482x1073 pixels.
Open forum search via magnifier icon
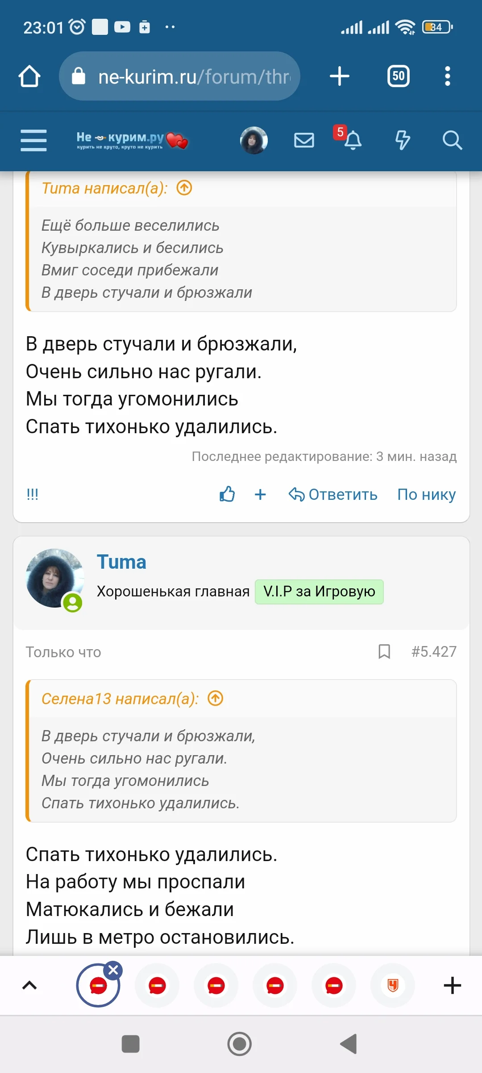point(453,140)
